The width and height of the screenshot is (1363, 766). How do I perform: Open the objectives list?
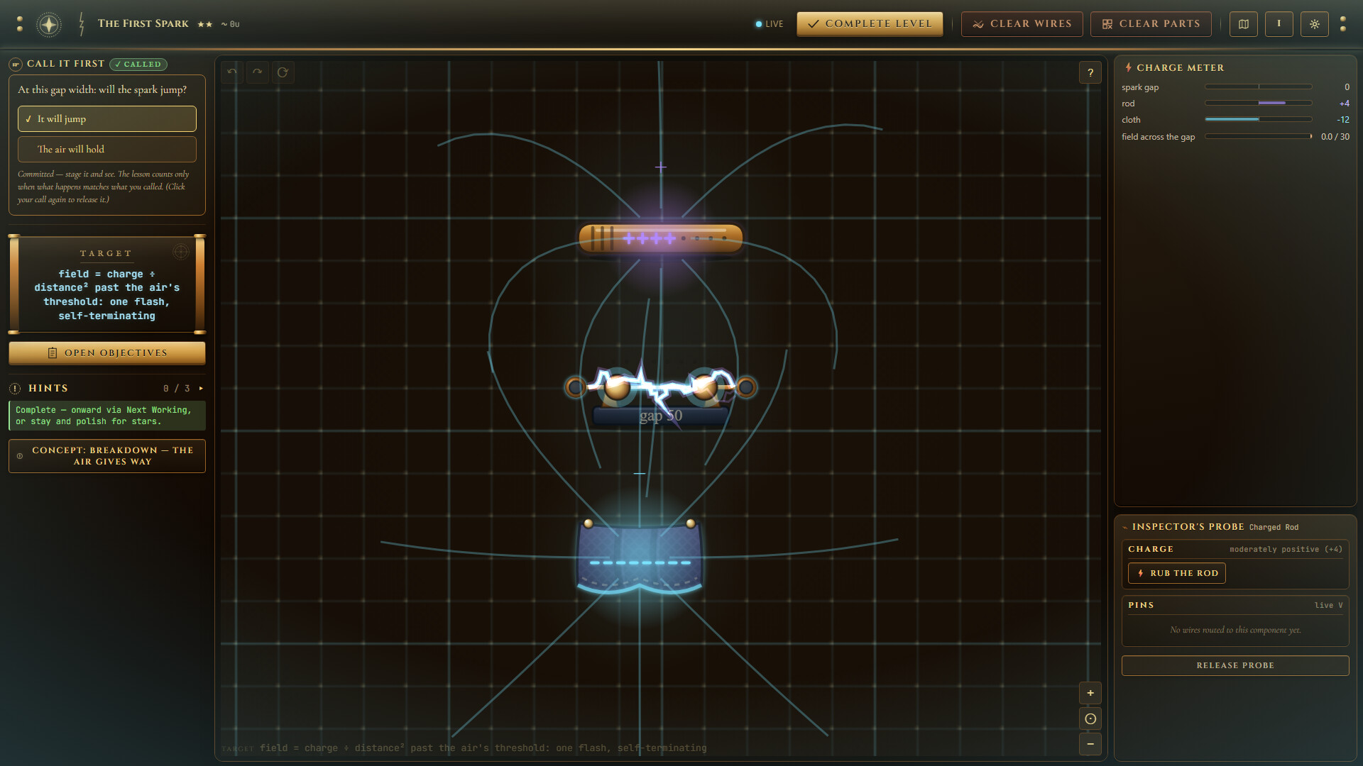click(x=107, y=353)
